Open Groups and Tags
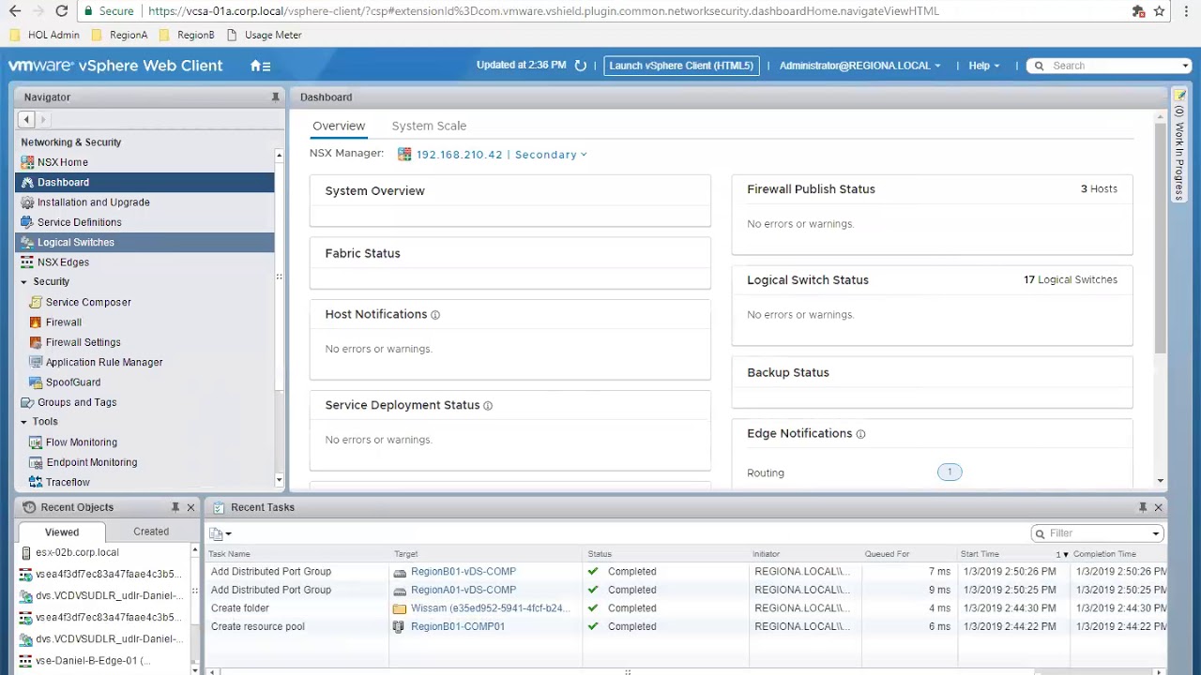Viewport: 1201px width, 675px height. [x=77, y=402]
